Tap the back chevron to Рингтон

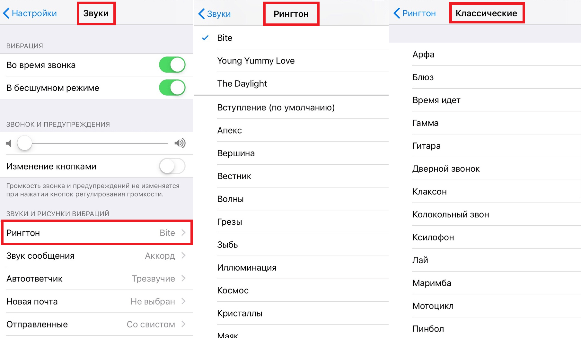397,13
